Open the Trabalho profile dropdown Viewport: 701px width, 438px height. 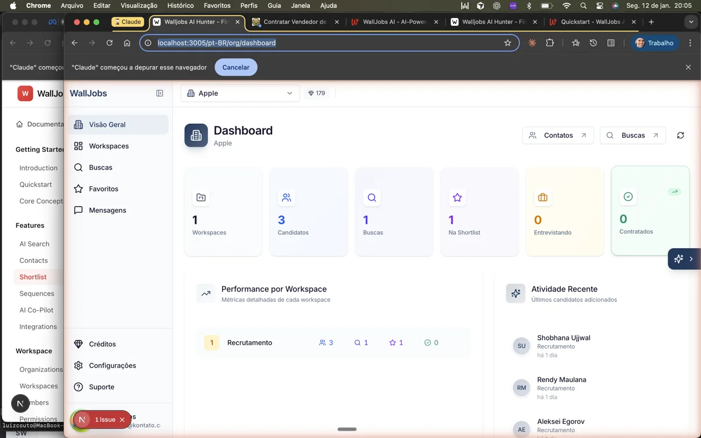(x=655, y=43)
